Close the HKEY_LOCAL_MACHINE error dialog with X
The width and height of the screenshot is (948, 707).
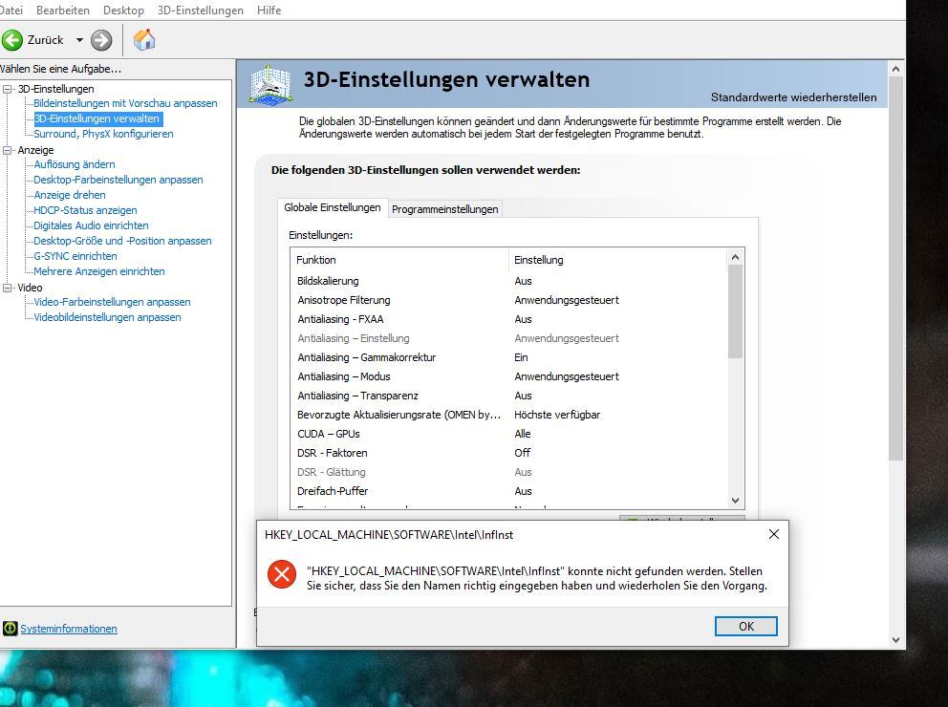774,534
